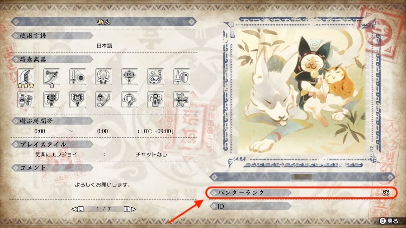Select the Gunlance weapon icon
406x228 pixels.
[x=26, y=100]
